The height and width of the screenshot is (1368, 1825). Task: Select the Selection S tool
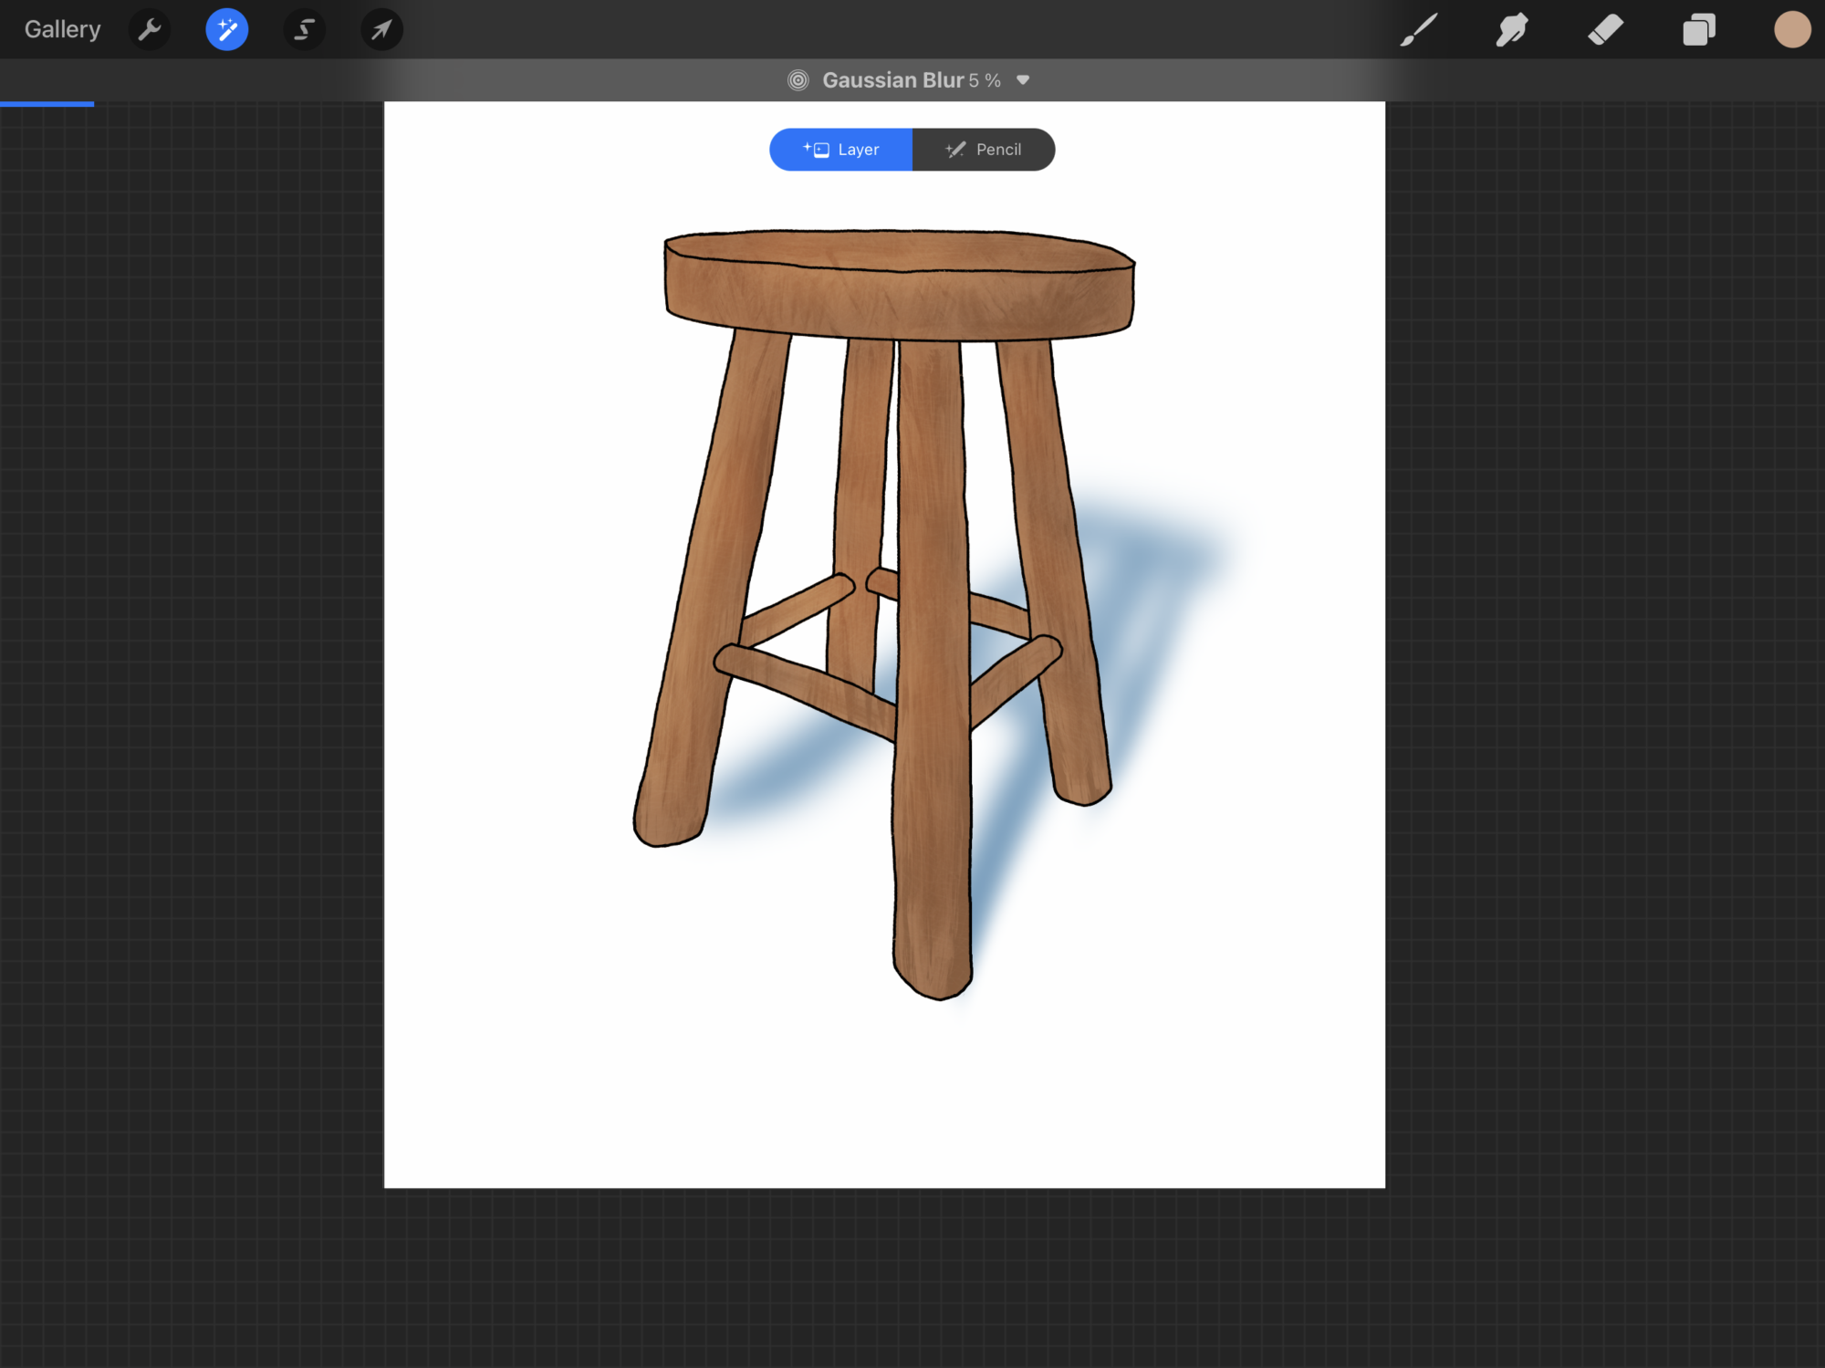(x=305, y=30)
